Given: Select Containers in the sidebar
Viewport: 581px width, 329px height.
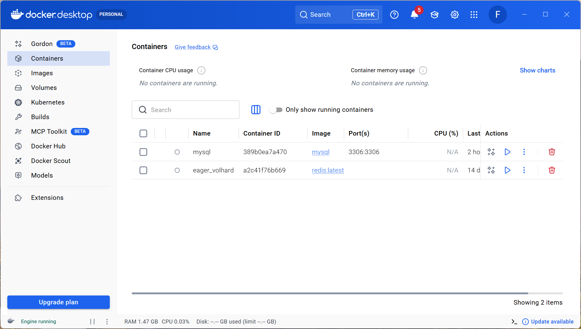Looking at the screenshot, I should (58, 58).
